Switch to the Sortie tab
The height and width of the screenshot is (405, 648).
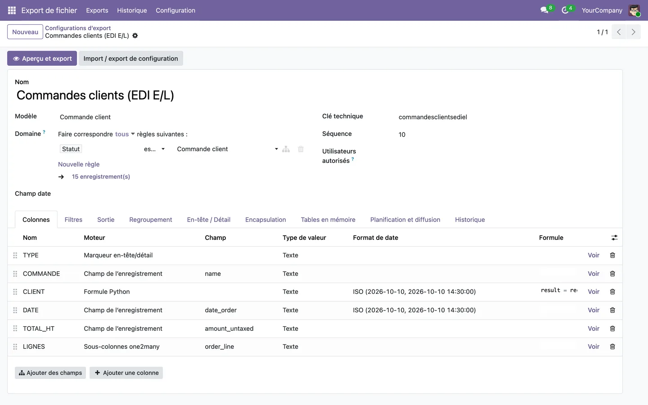pyautogui.click(x=106, y=220)
